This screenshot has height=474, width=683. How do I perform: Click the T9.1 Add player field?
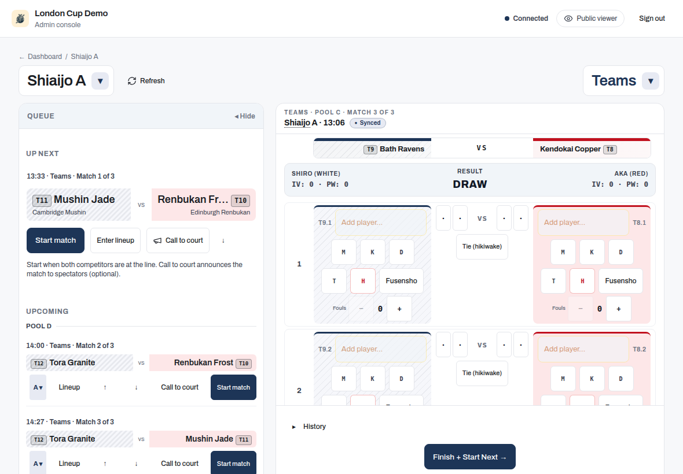tap(381, 222)
